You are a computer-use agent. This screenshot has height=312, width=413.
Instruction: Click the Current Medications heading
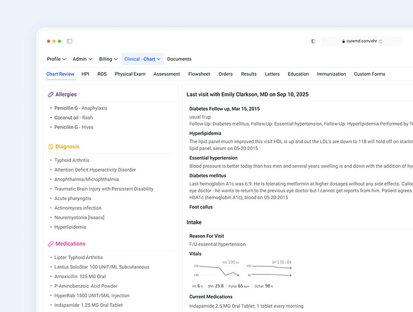tap(211, 297)
